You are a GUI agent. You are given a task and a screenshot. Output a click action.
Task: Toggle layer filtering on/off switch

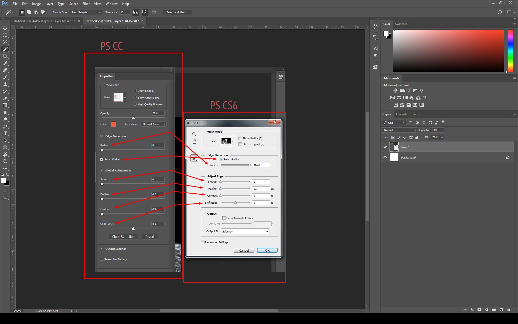point(443,122)
